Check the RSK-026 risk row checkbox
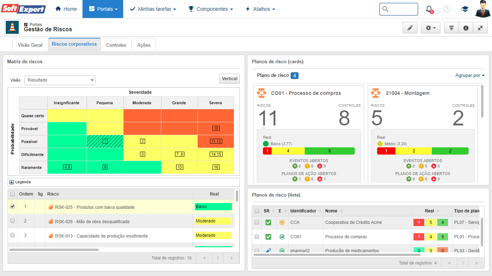492x276 pixels. [13, 221]
